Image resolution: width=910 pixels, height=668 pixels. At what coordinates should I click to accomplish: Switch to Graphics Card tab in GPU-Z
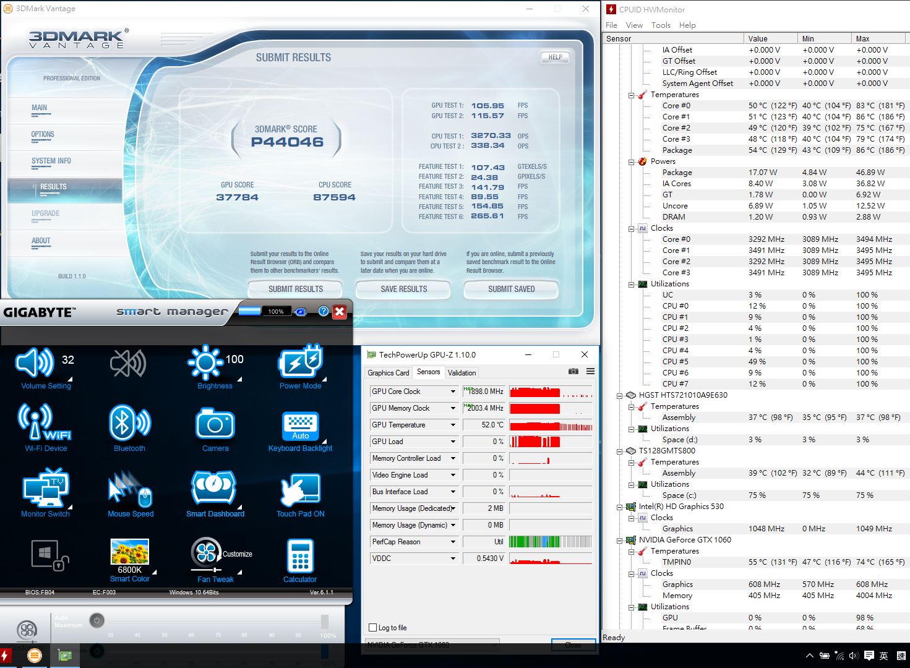(388, 373)
